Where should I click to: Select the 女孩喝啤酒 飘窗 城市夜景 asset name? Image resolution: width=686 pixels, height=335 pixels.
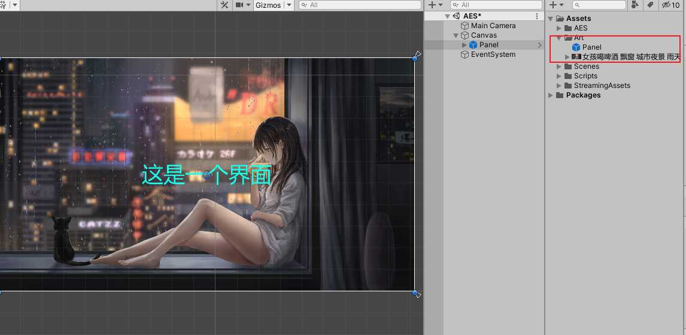coord(632,57)
